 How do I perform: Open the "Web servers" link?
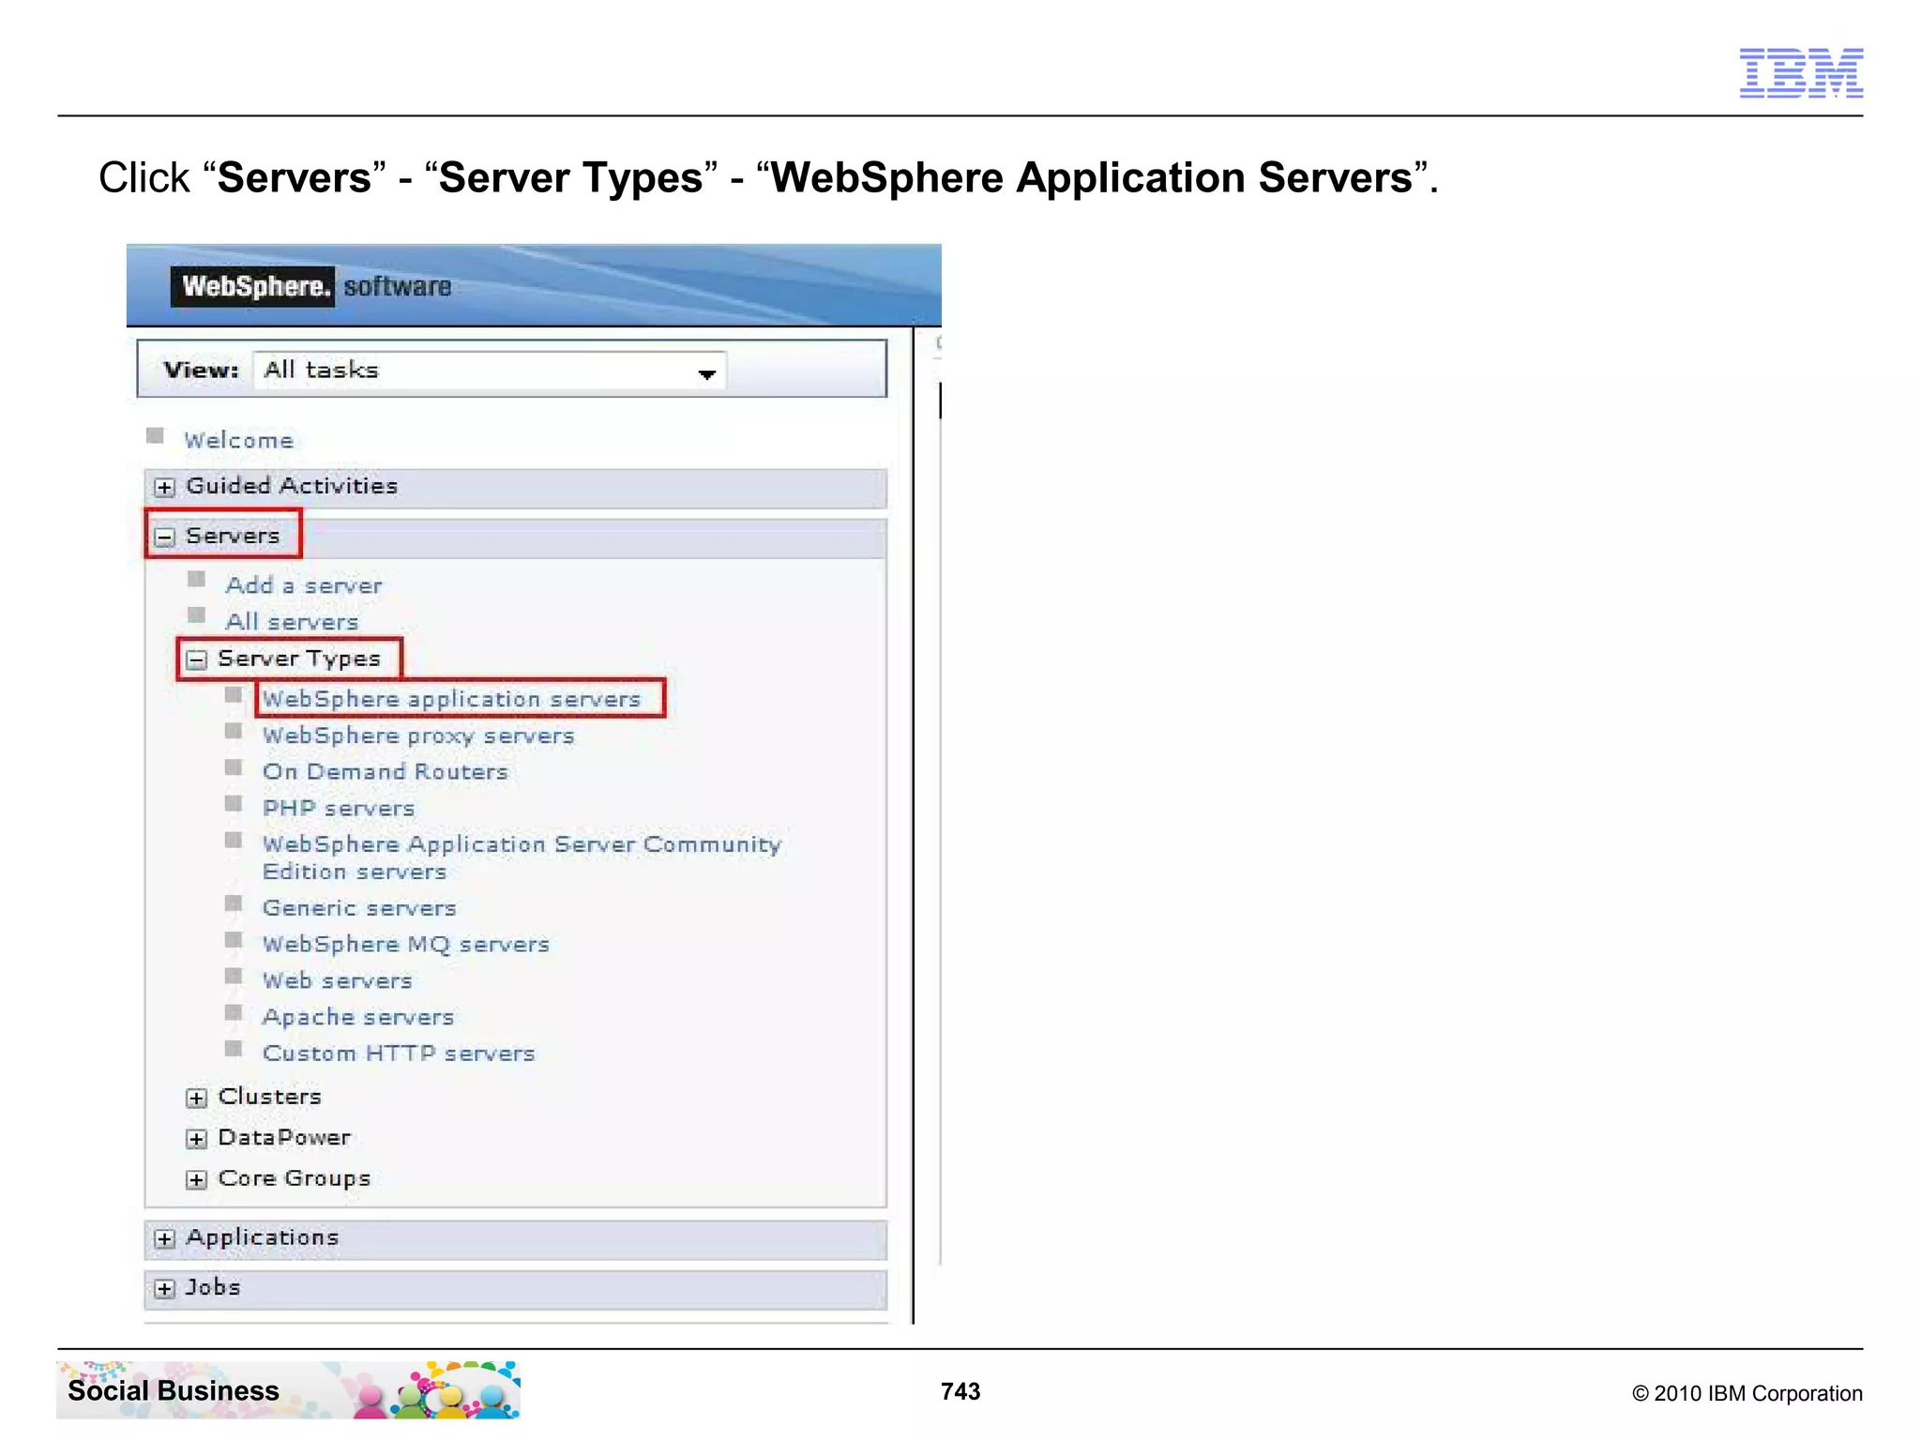(x=337, y=981)
